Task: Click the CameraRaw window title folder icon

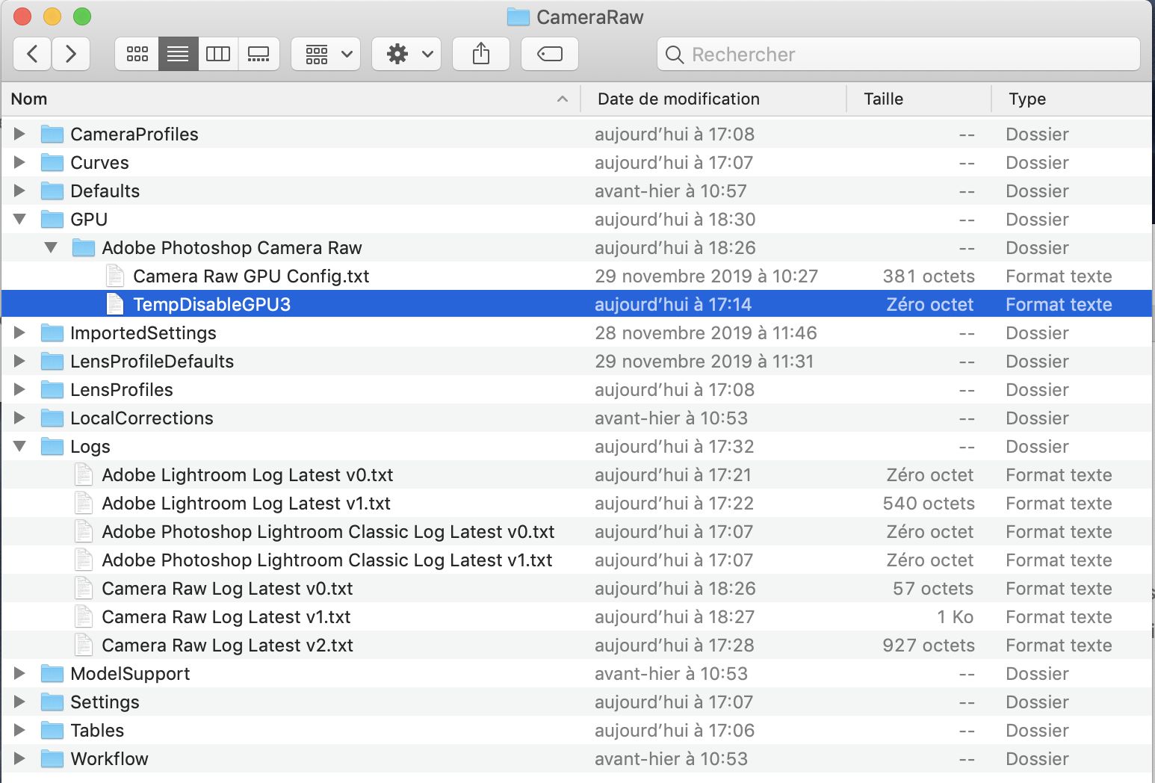Action: (518, 16)
